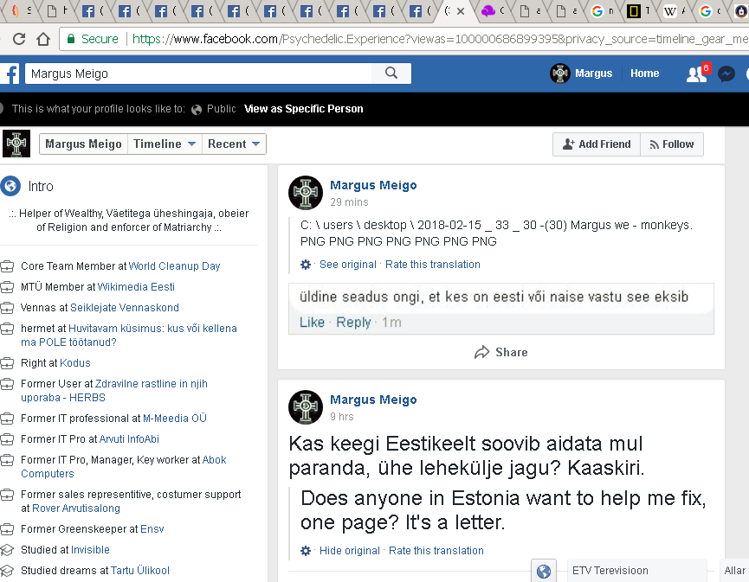Open the M-Meedia OÜ link

pyautogui.click(x=175, y=419)
